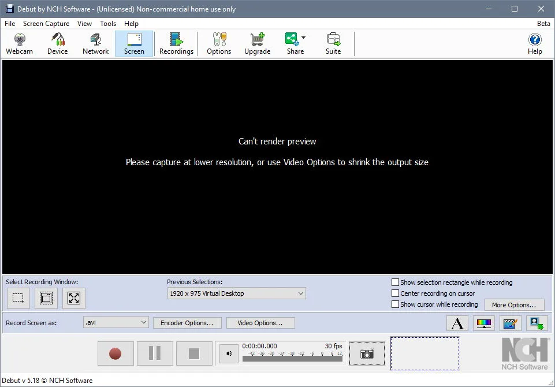Take a snapshot with camera button
Viewport: 555px width, 387px height.
[x=367, y=353]
